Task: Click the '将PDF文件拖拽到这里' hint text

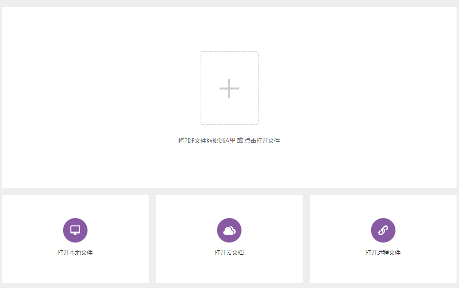Action: tap(207, 141)
